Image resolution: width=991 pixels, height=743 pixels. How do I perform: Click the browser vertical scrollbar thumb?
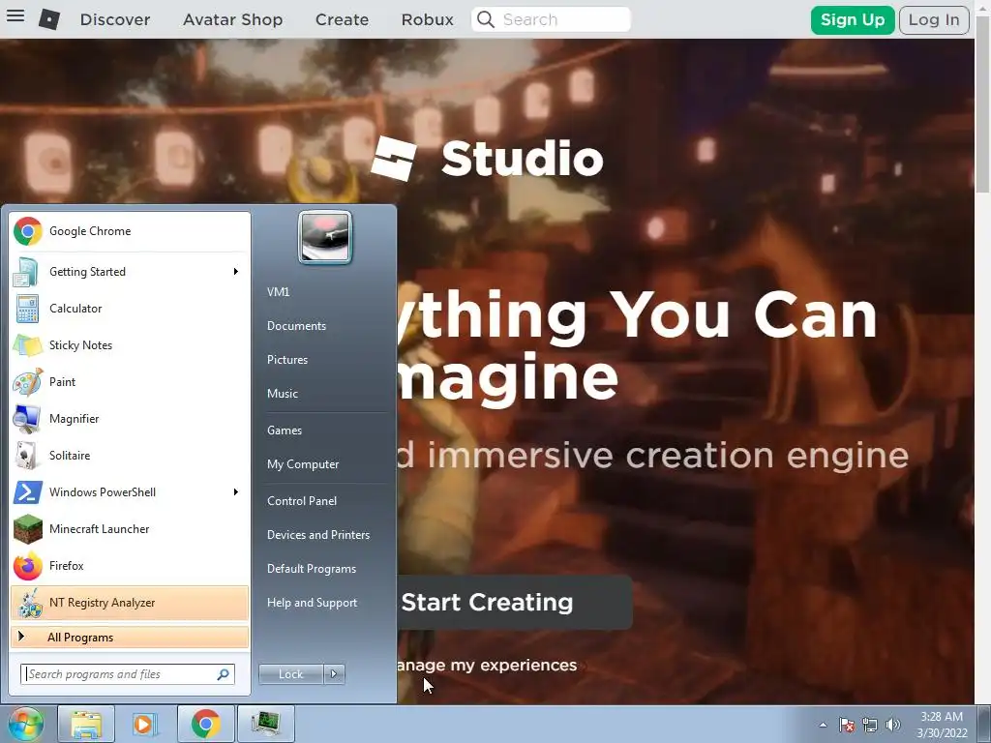[x=982, y=104]
